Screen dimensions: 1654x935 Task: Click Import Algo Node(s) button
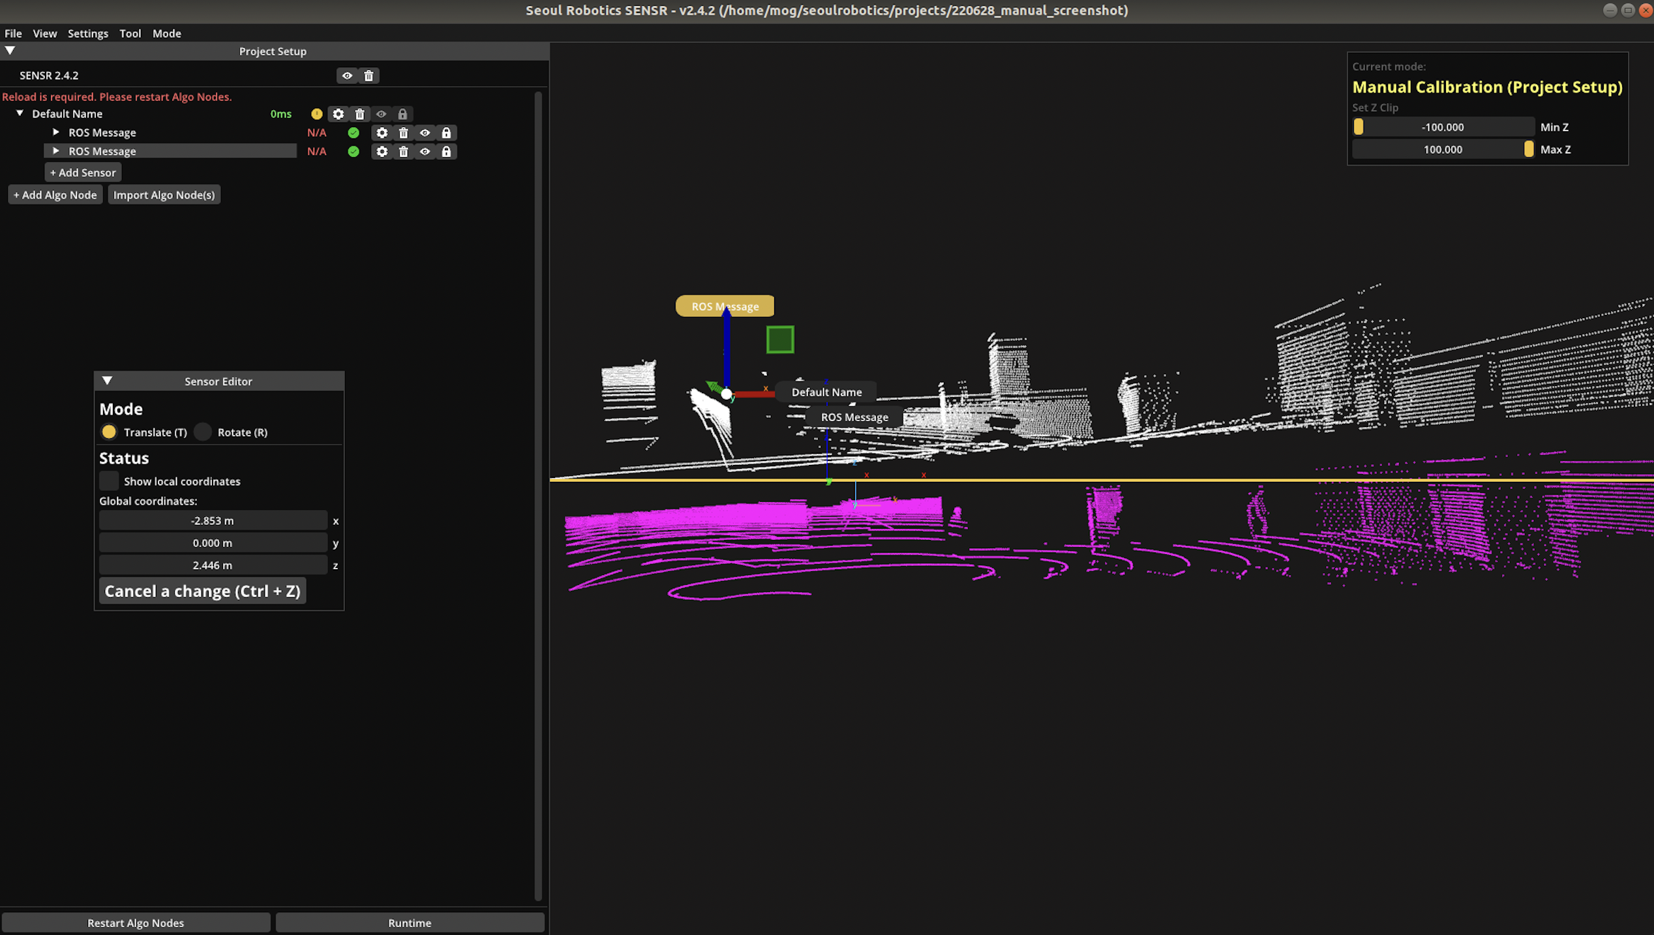[164, 195]
